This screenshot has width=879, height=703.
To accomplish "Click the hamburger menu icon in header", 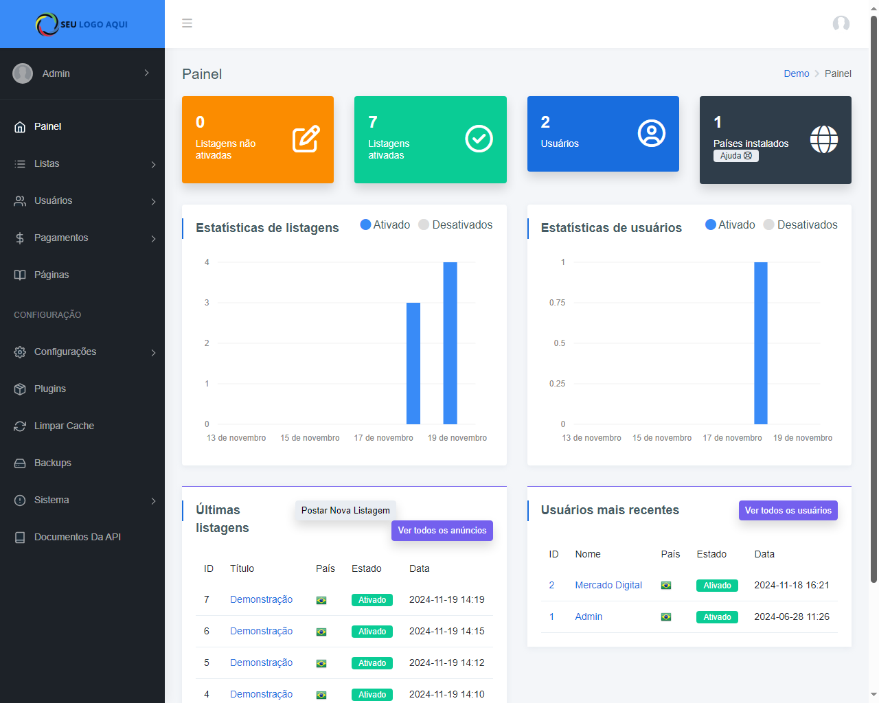I will [x=187, y=23].
